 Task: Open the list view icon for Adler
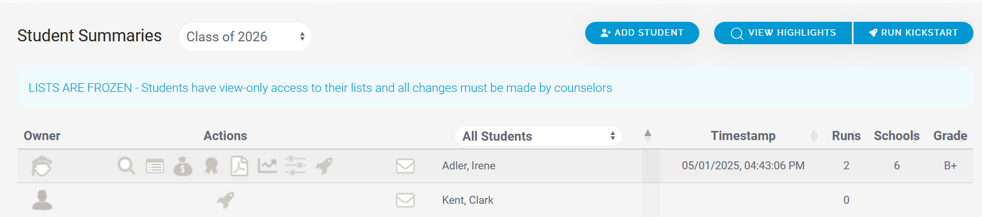pyautogui.click(x=154, y=166)
